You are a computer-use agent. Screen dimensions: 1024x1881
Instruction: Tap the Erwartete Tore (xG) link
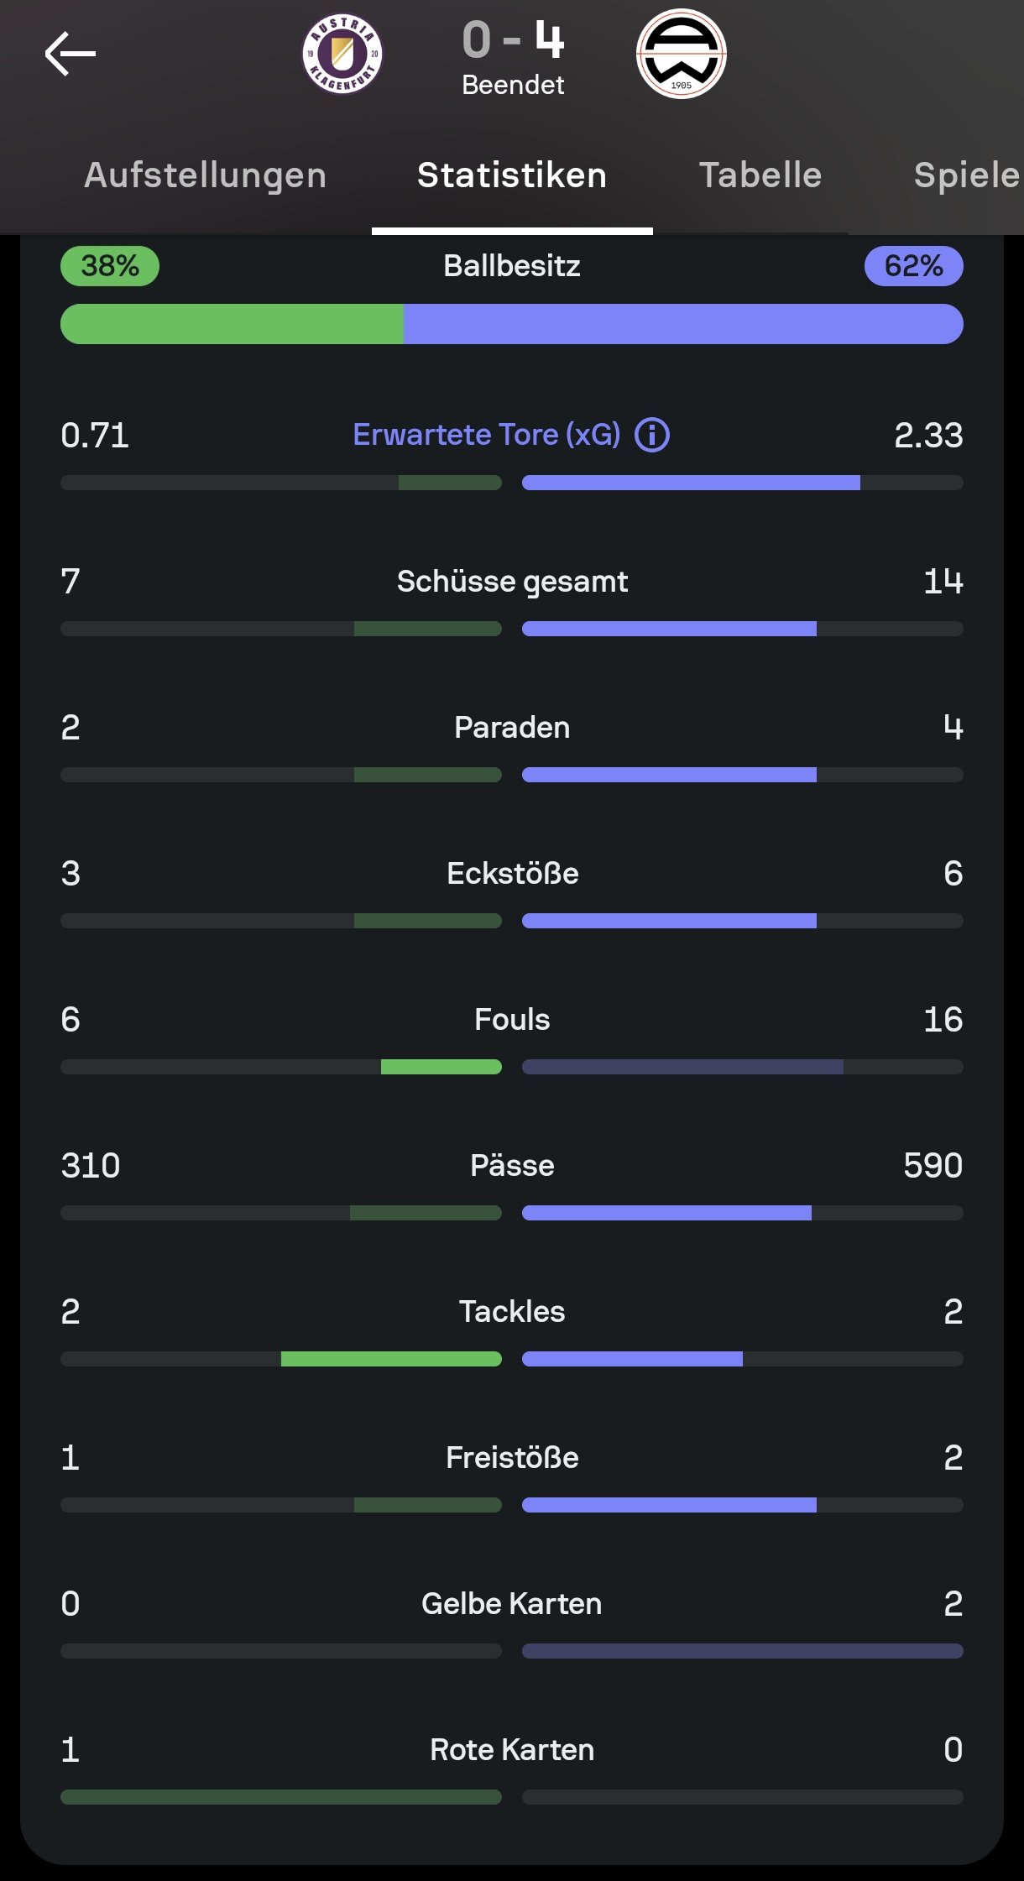[x=487, y=435]
